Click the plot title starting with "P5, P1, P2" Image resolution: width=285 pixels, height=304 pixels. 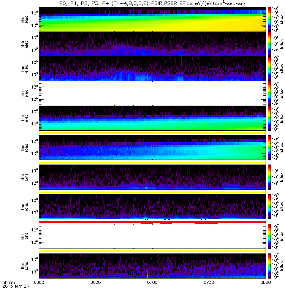152,3
